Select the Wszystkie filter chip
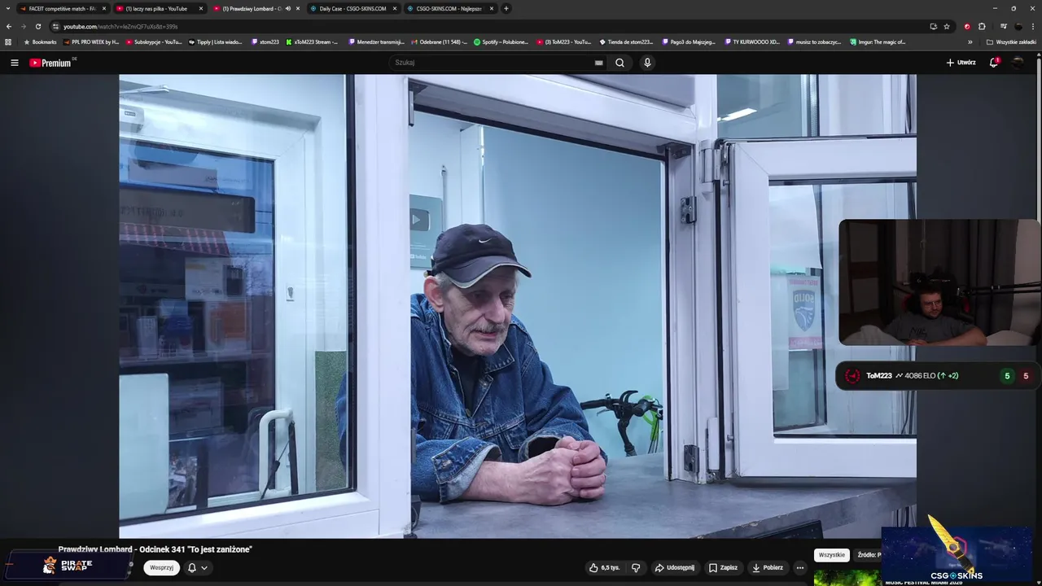The image size is (1042, 586). (x=831, y=555)
